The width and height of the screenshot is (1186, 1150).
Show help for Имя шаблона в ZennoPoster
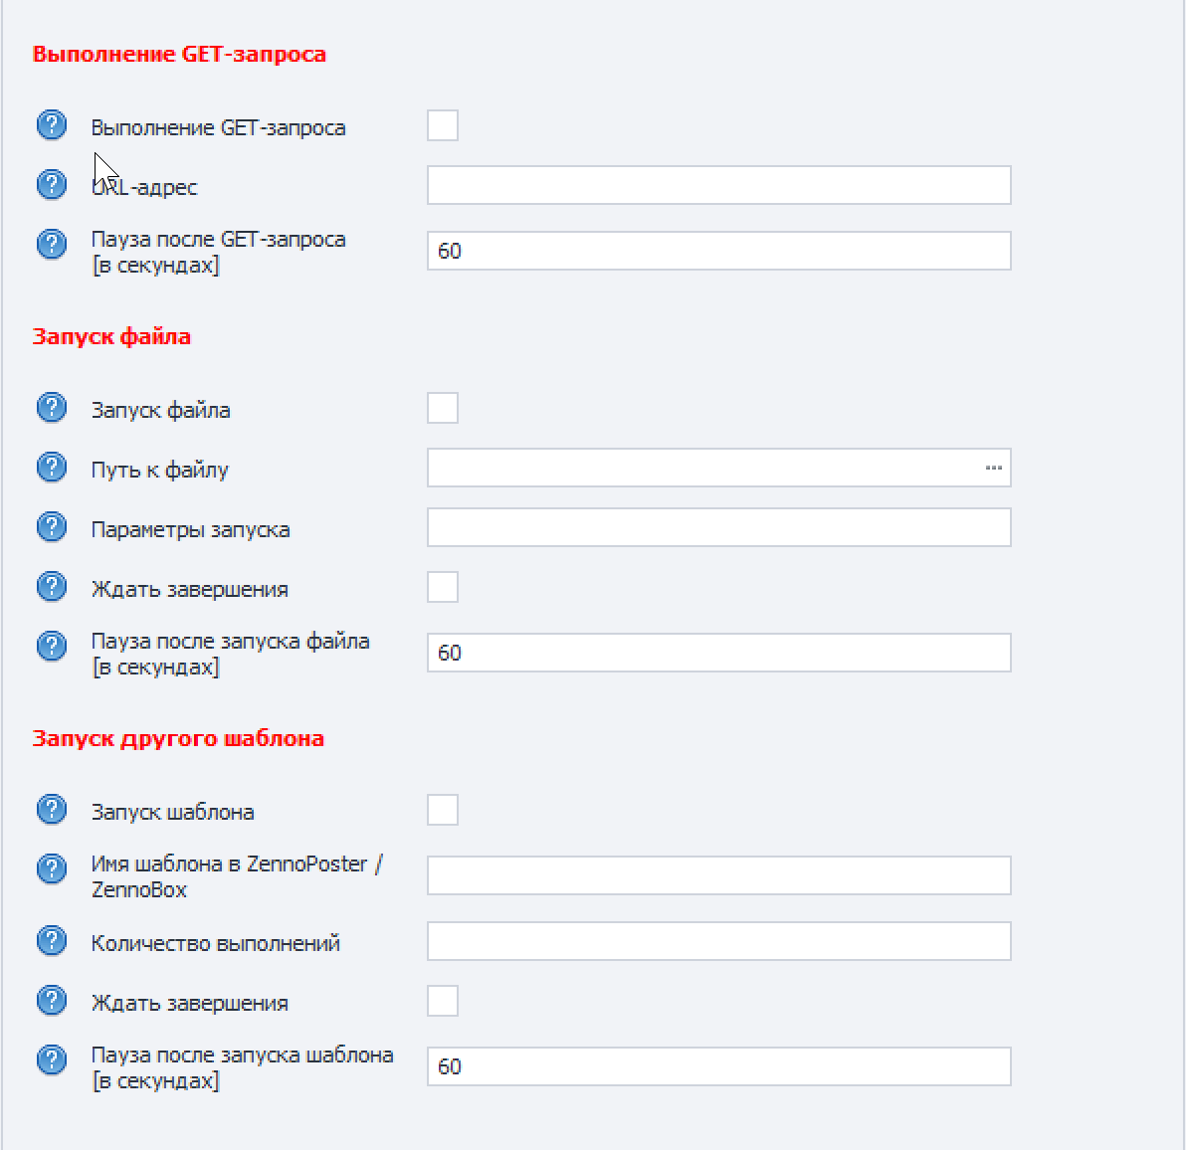pos(52,869)
